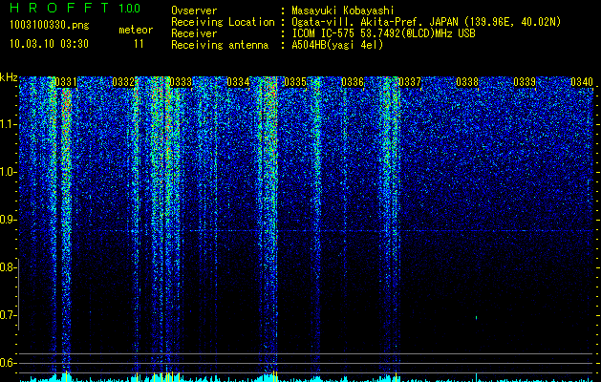Click the 0337 time marker
Viewport: 601px width, 382px height.
(410, 82)
